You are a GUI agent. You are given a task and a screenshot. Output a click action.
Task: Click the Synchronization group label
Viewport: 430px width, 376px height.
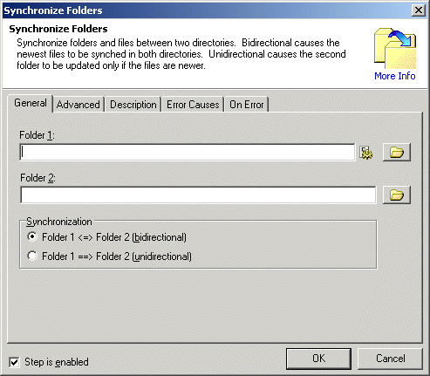59,222
